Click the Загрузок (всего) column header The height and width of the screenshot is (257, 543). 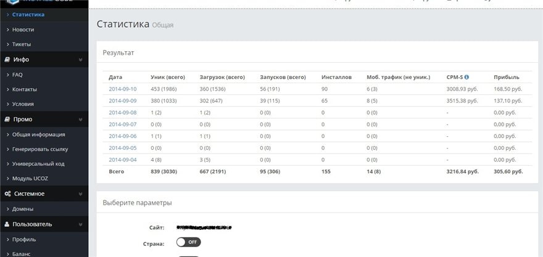pyautogui.click(x=222, y=77)
